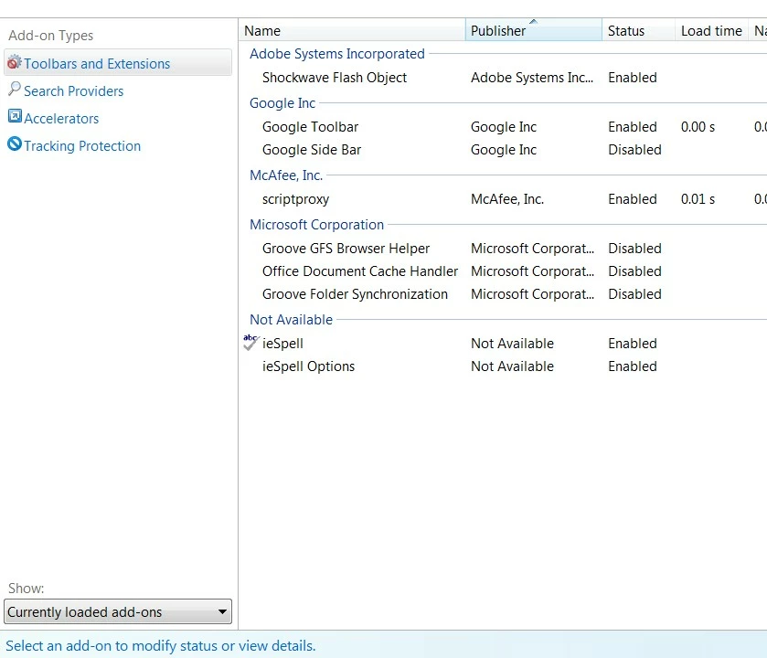Select Office Document Cache Handler add-on
Image resolution: width=767 pixels, height=658 pixels.
pos(359,271)
